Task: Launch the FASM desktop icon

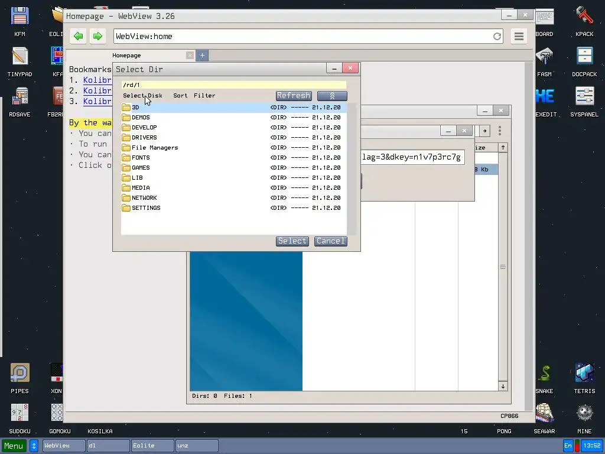Action: coord(544,61)
